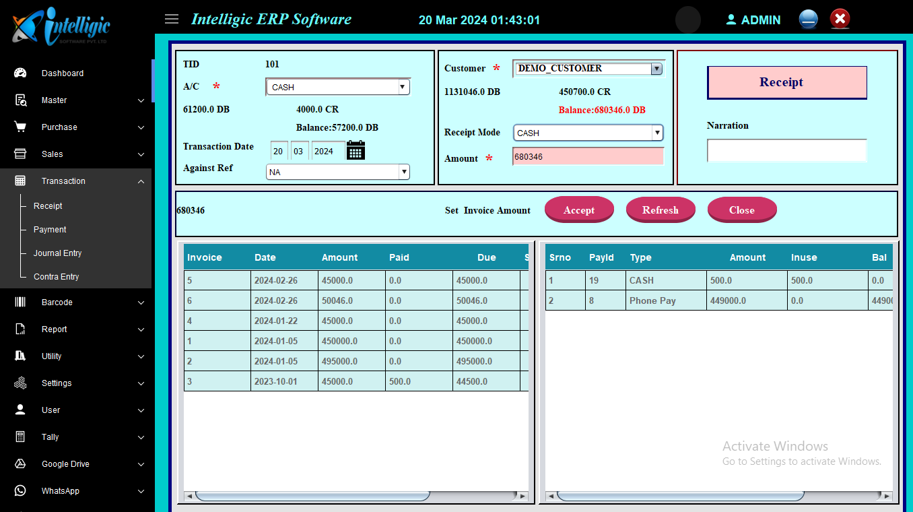Click into the Narration text field
The height and width of the screenshot is (512, 913).
[786, 151]
